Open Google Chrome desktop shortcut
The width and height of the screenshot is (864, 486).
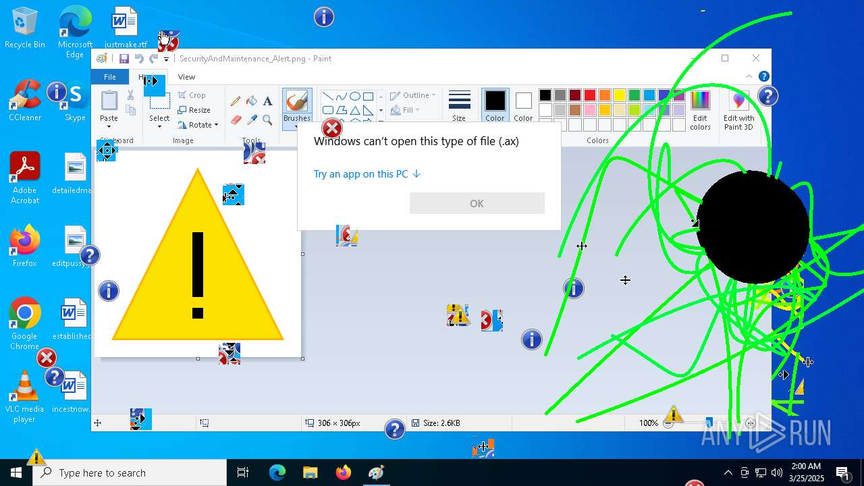(25, 323)
